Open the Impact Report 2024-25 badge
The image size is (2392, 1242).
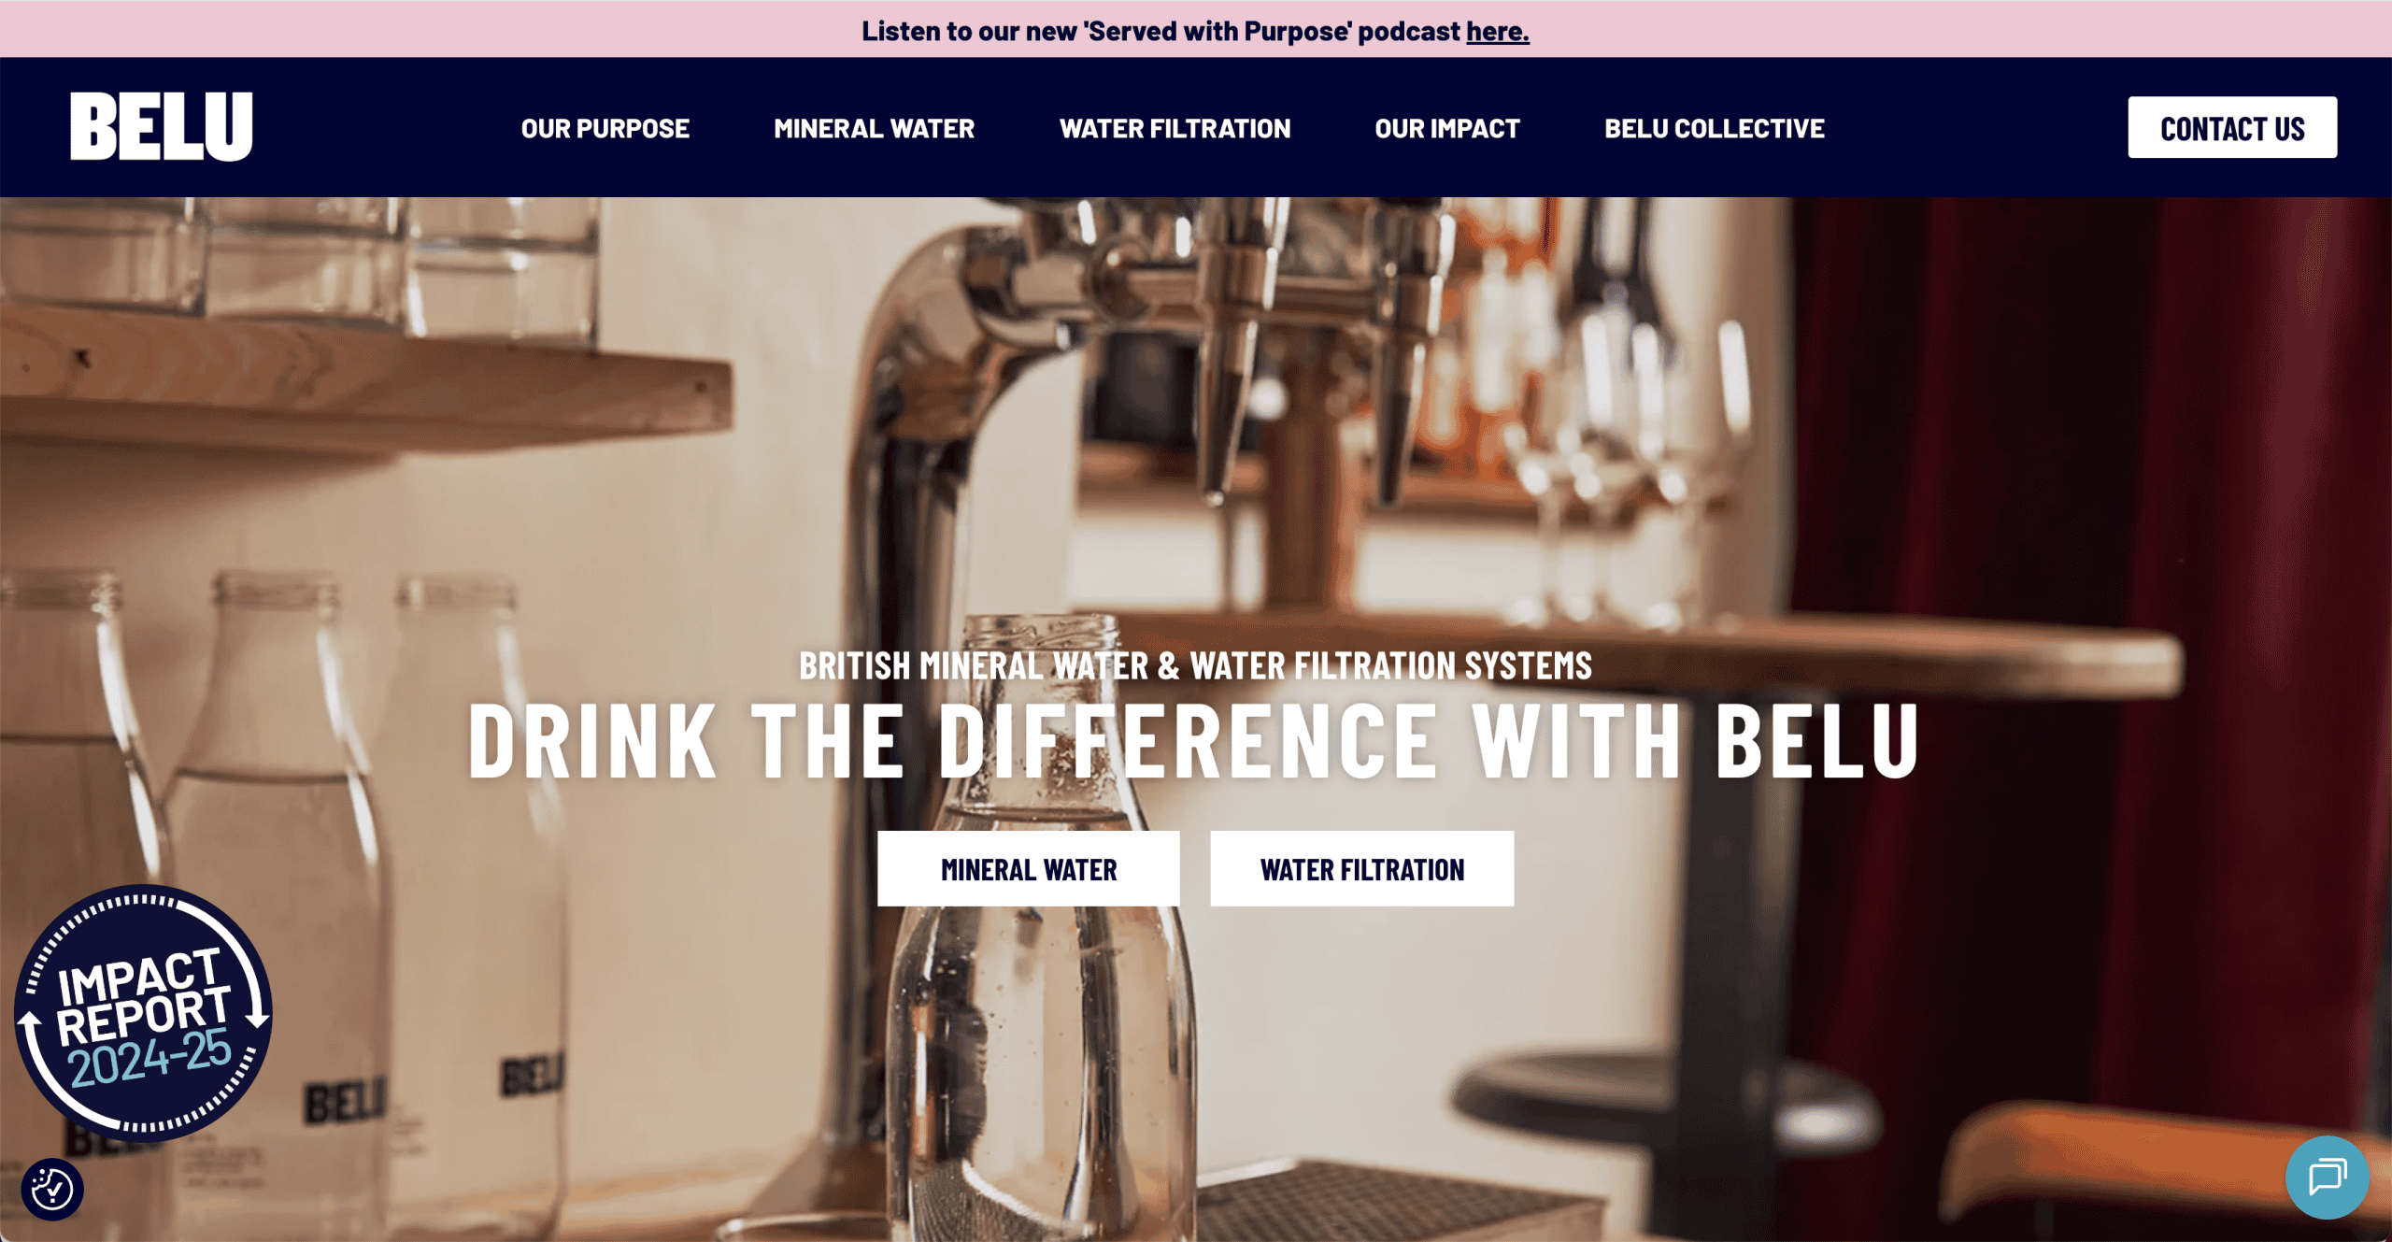point(143,1013)
